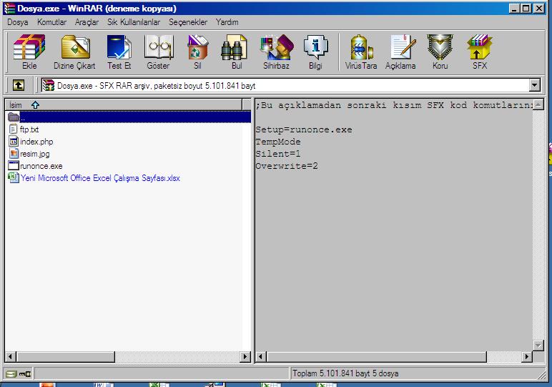This screenshot has width=552, height=387.
Task: Click comment pane left scroll arrow
Action: coord(260,357)
